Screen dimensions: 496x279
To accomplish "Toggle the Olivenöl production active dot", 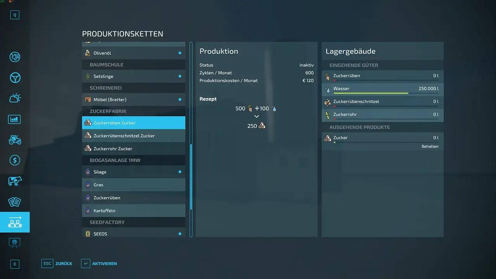I will [180, 53].
